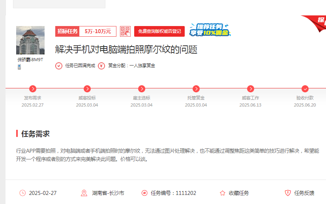Click the 任务已圆满完成 checkmark icon

tap(59, 66)
